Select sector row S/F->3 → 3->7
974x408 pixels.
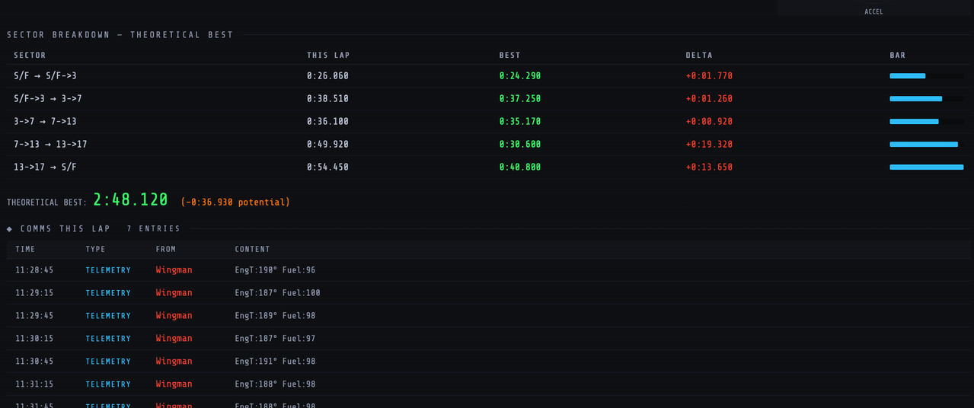pos(488,99)
